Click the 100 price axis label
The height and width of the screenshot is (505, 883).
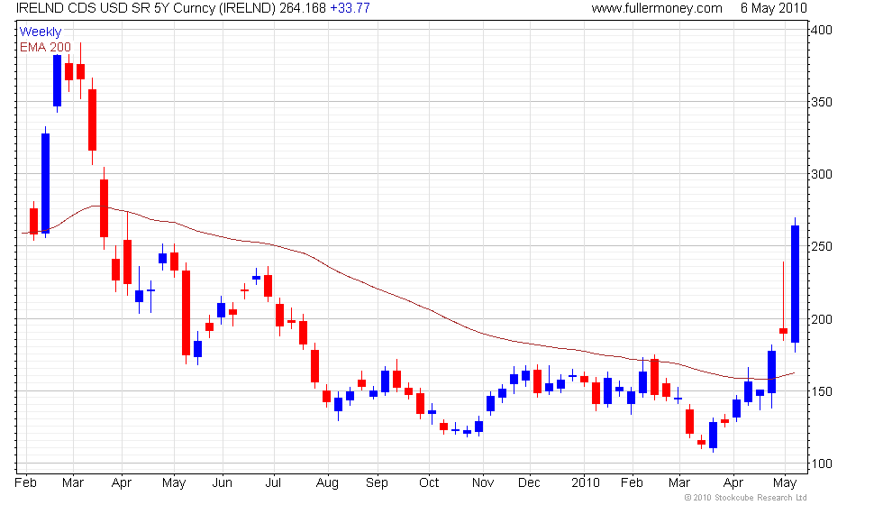tap(822, 464)
